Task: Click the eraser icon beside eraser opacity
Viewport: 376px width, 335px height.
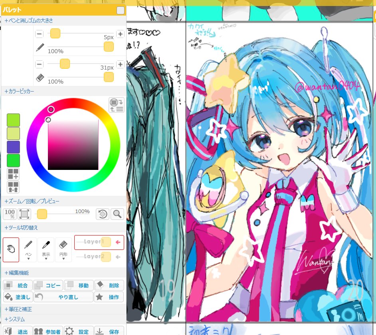Action: (40, 78)
